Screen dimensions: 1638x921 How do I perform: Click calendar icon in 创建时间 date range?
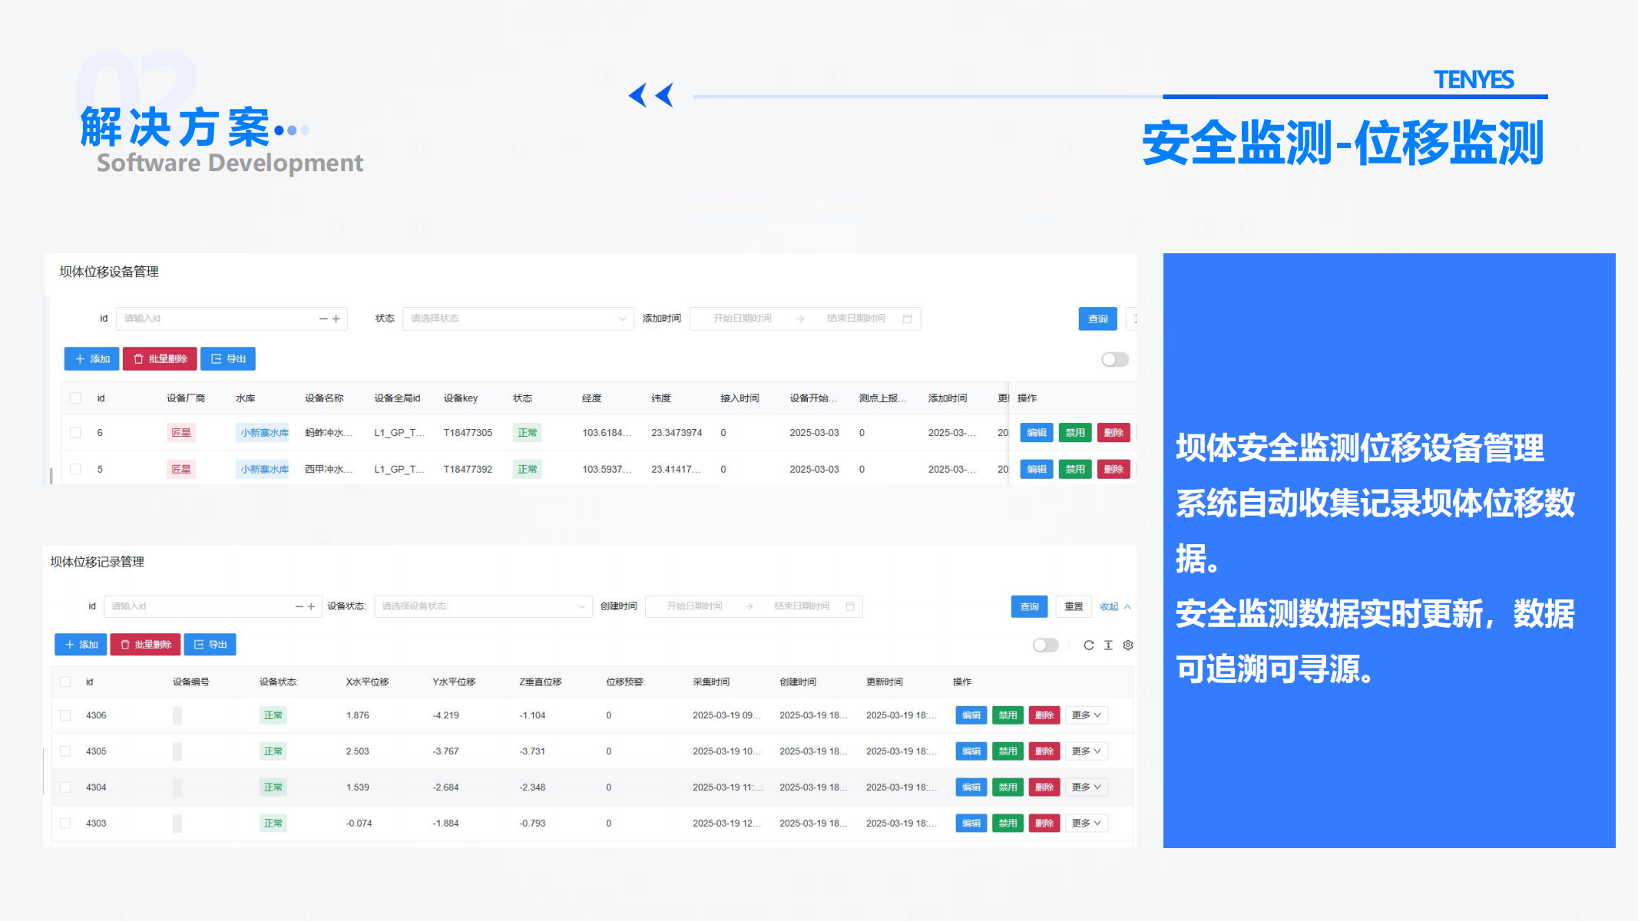point(850,606)
